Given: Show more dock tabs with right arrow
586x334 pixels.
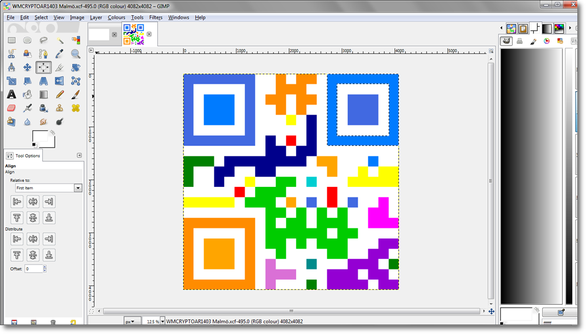Looking at the screenshot, I should [570, 28].
